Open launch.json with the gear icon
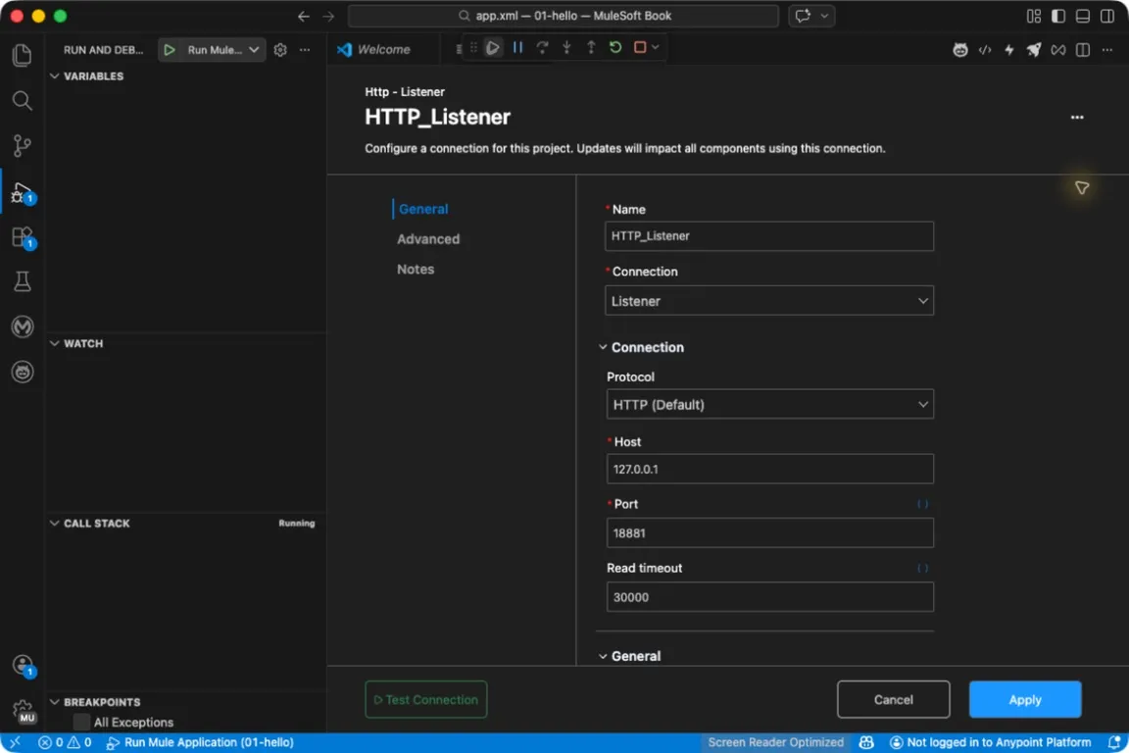 (280, 50)
